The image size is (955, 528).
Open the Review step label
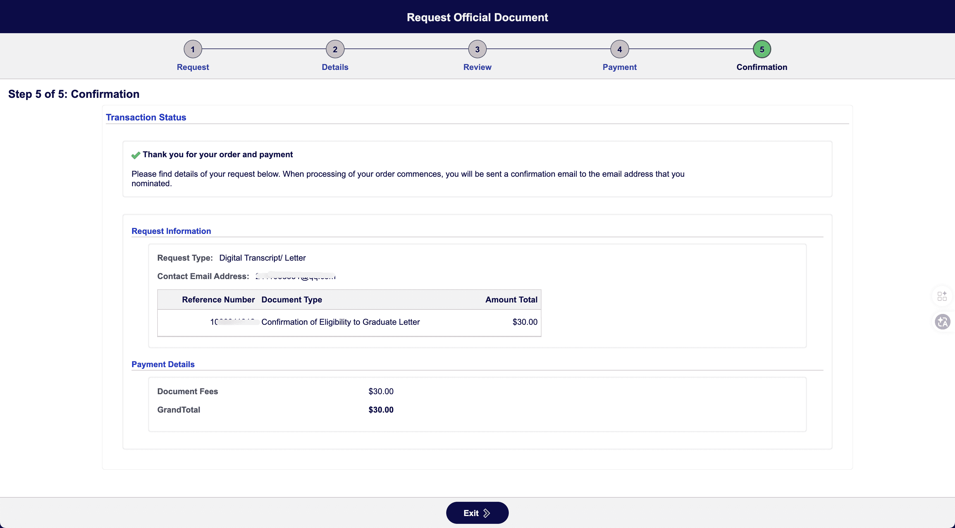coord(477,67)
